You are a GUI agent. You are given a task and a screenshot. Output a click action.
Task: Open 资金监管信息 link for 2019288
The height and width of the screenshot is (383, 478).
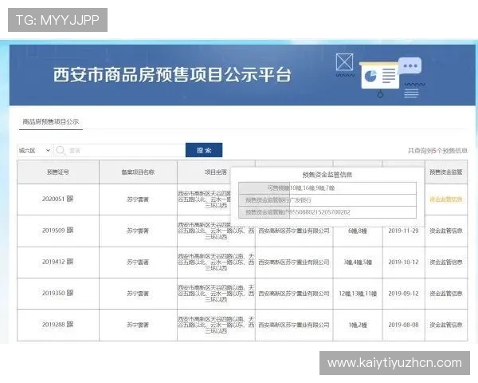(x=446, y=325)
